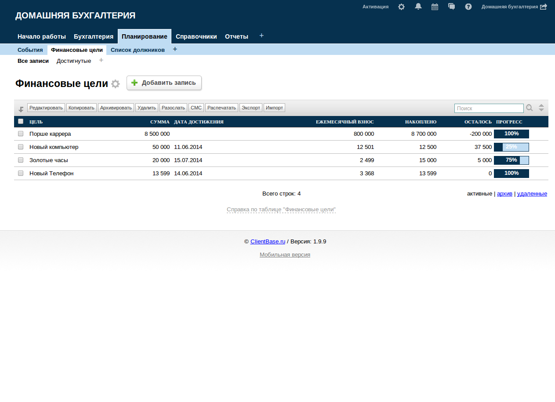
Task: Open the Список должников subtab
Action: pos(138,50)
